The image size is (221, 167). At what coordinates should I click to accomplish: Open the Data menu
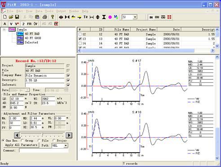(39, 11)
